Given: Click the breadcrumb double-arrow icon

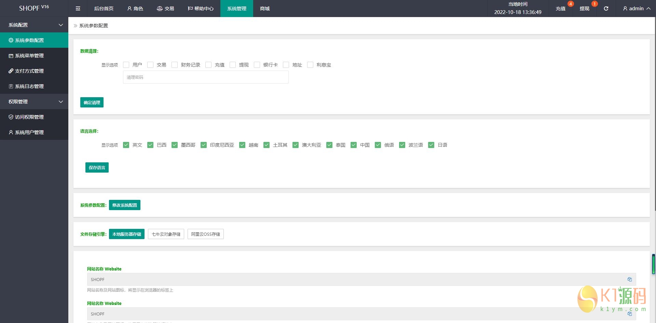Looking at the screenshot, I should tap(76, 26).
